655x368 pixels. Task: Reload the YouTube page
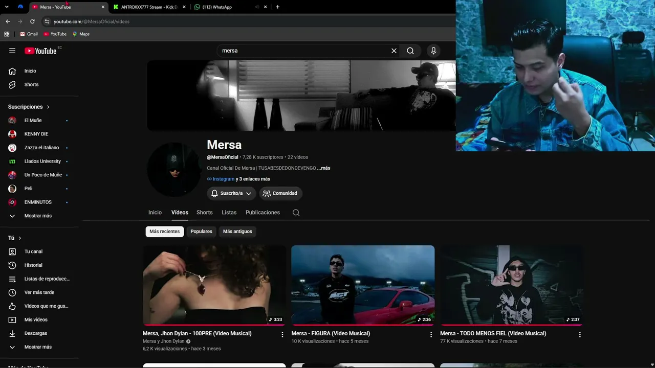point(32,21)
